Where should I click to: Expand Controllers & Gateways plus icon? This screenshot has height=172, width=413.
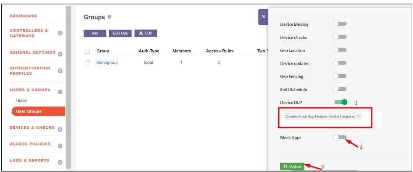tap(60, 33)
